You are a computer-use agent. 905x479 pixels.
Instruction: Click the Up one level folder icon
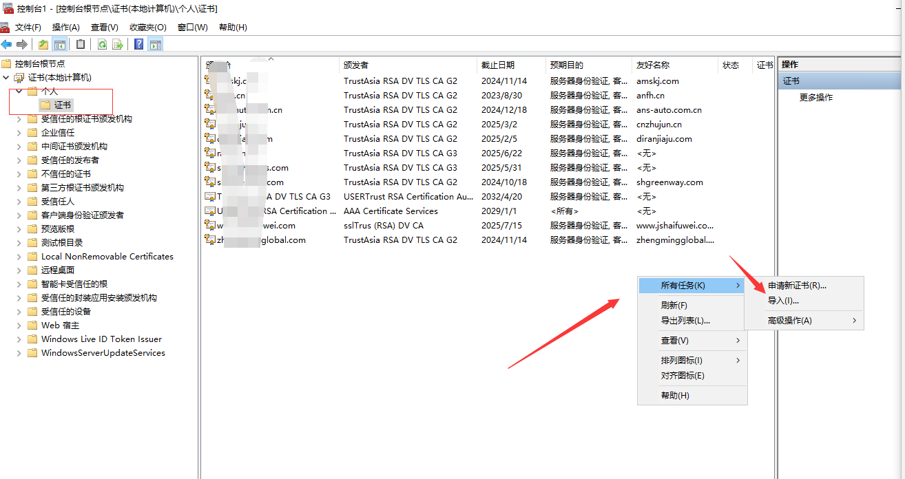(x=43, y=45)
